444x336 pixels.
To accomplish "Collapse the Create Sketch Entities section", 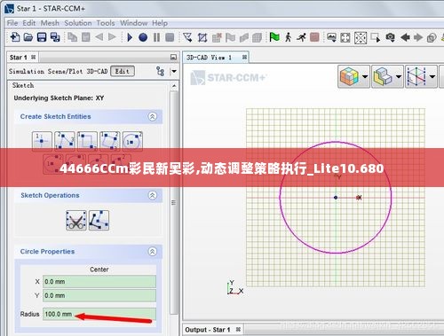I will [152, 116].
